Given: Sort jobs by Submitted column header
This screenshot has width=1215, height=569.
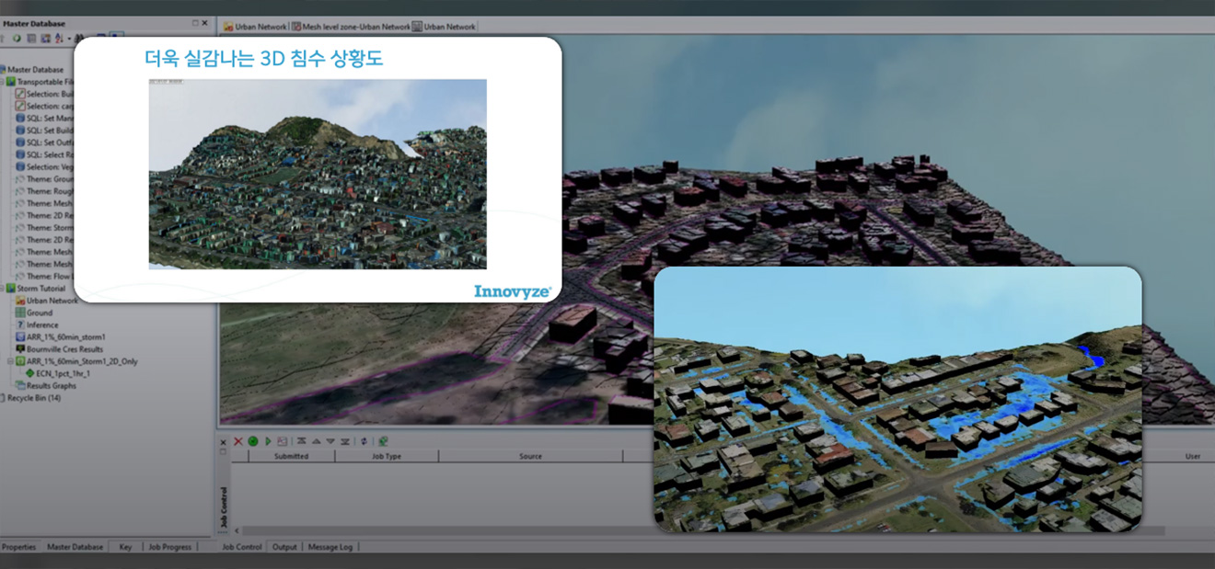Looking at the screenshot, I should click(291, 456).
